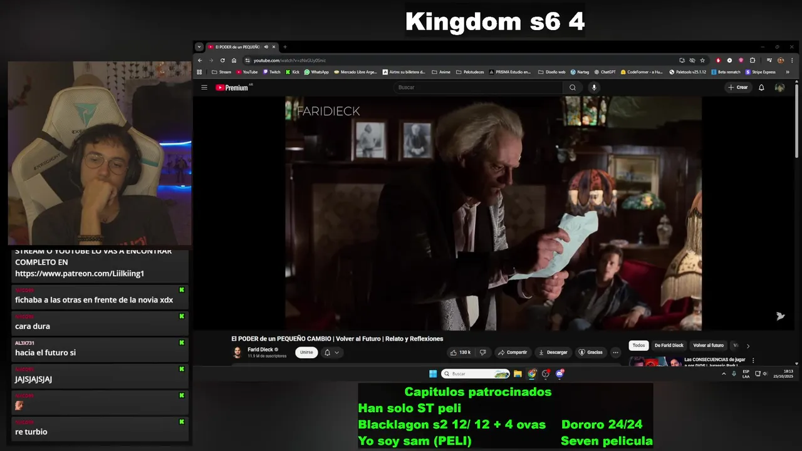This screenshot has width=802, height=451.
Task: Like the video with 130 k likes
Action: click(x=461, y=353)
